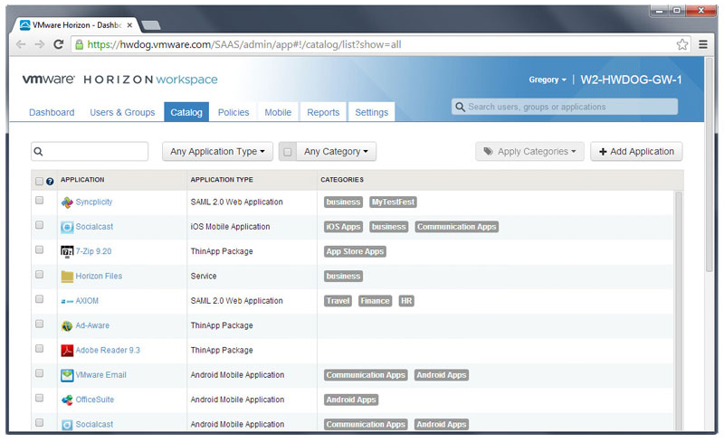Close the VMware Horizon browser tab
This screenshot has height=442, width=724.
(x=129, y=25)
